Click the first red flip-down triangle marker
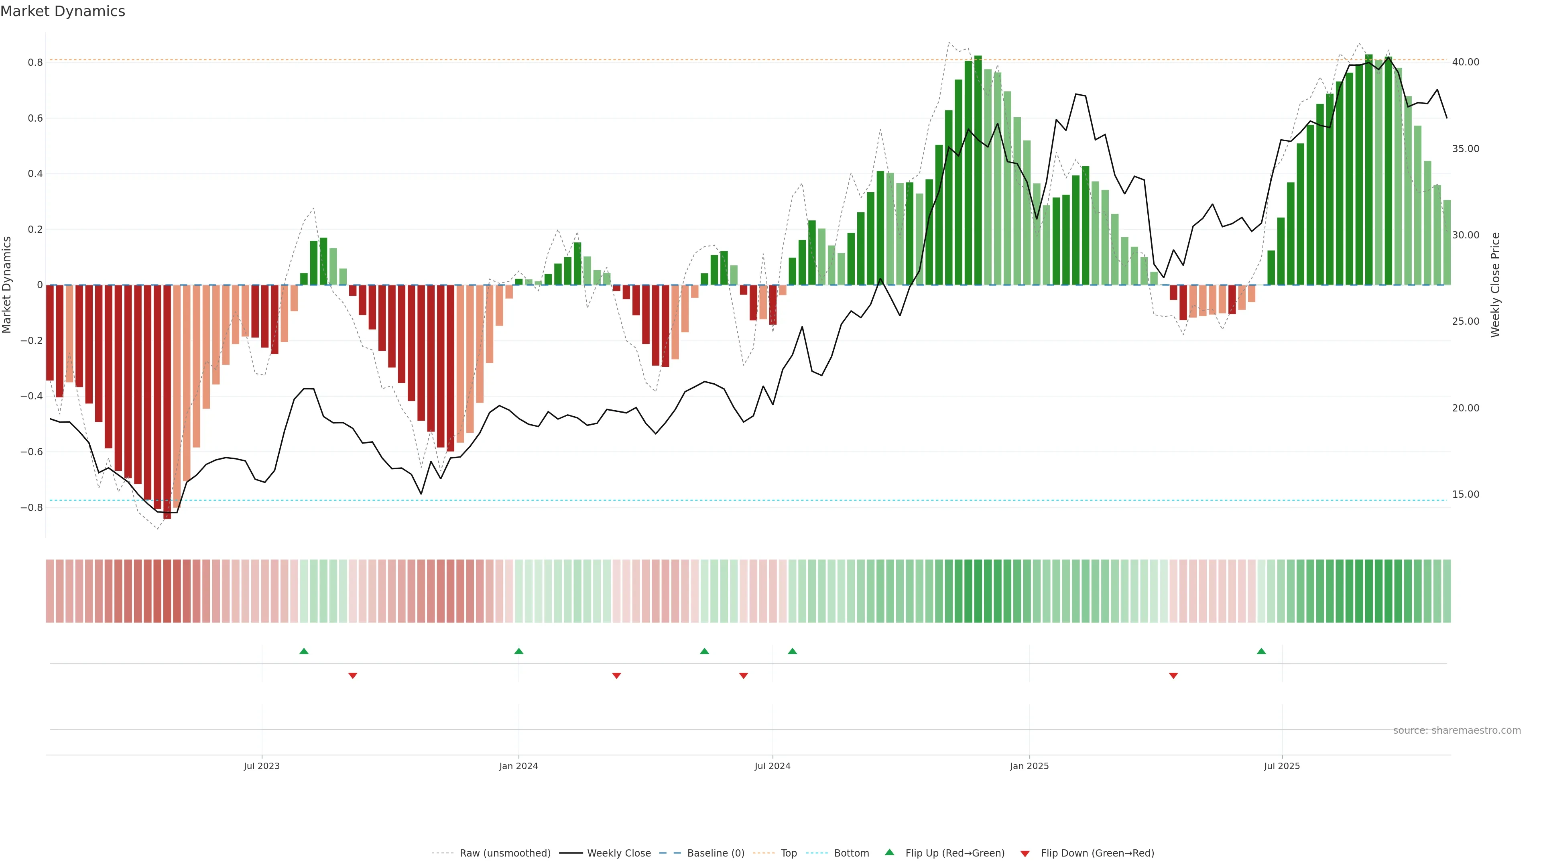This screenshot has width=1541, height=867. [352, 676]
